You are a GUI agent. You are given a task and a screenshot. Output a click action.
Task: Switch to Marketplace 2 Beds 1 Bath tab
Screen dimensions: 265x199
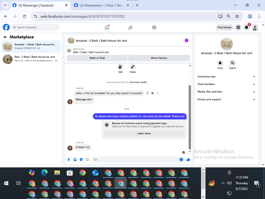[102, 5]
